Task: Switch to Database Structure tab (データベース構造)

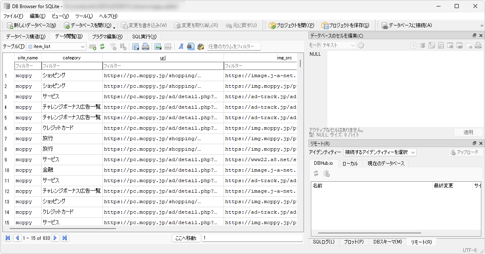Action: coord(25,37)
